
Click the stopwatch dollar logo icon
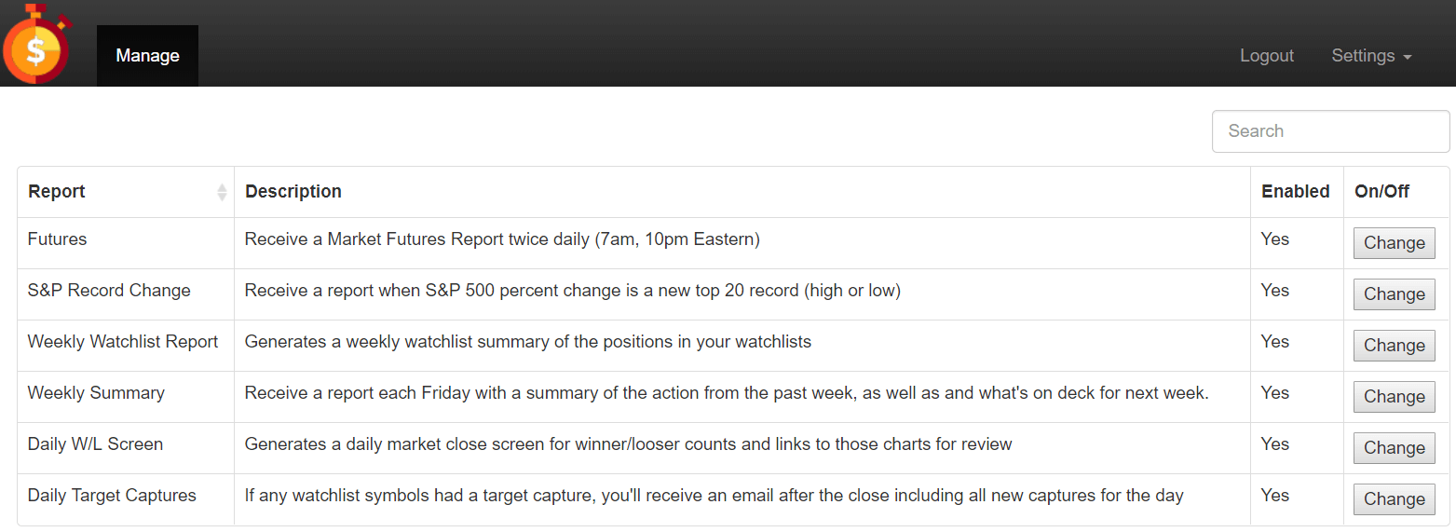(37, 43)
